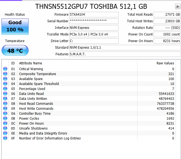Click the Good 100 % health status button
The height and width of the screenshot is (159, 181).
click(x=15, y=27)
